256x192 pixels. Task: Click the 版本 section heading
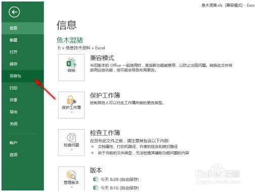point(96,170)
